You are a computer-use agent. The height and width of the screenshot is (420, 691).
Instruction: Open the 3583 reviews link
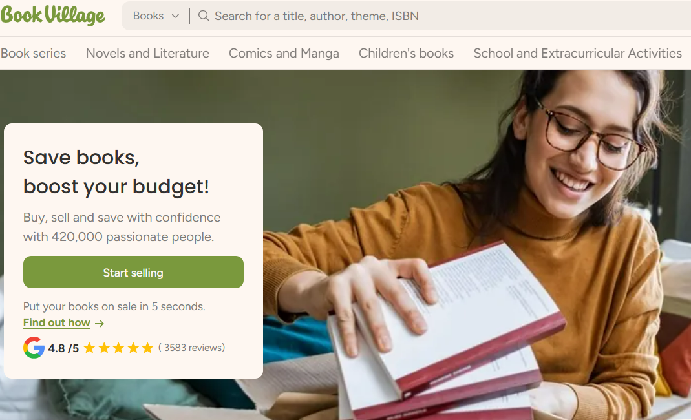tap(192, 348)
